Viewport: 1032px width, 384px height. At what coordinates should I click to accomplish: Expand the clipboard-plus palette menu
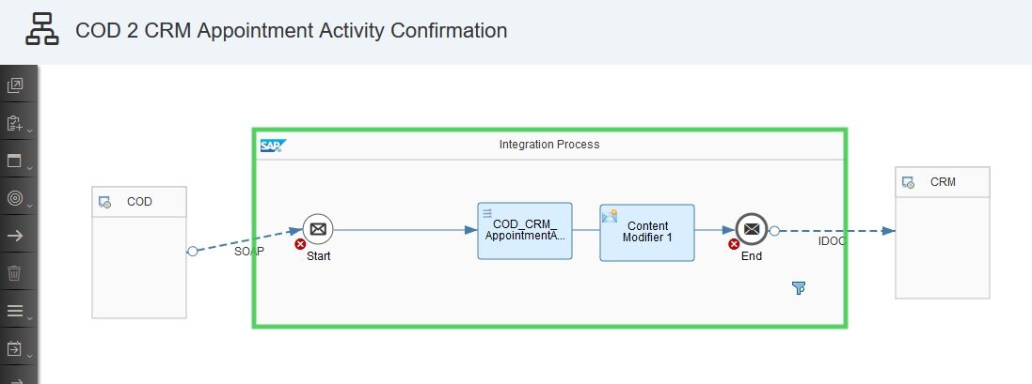click(x=17, y=124)
